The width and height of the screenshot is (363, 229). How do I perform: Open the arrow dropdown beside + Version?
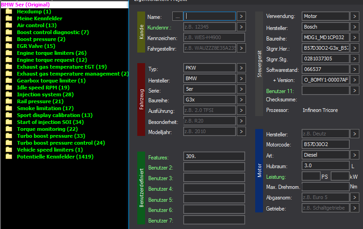(354, 80)
